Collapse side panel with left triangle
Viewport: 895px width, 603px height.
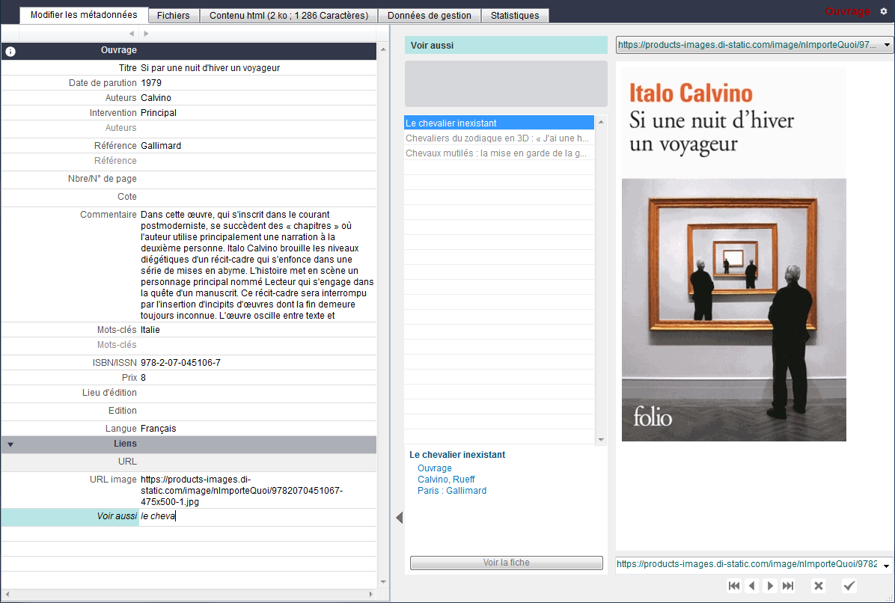(400, 518)
